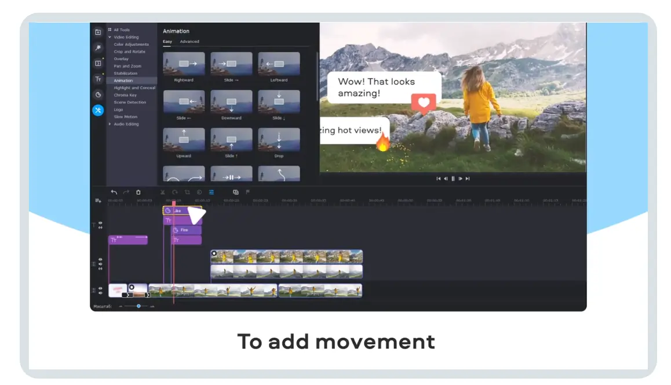This screenshot has height=385, width=671.
Task: Mute the overlay track speaker
Action: coord(100,264)
